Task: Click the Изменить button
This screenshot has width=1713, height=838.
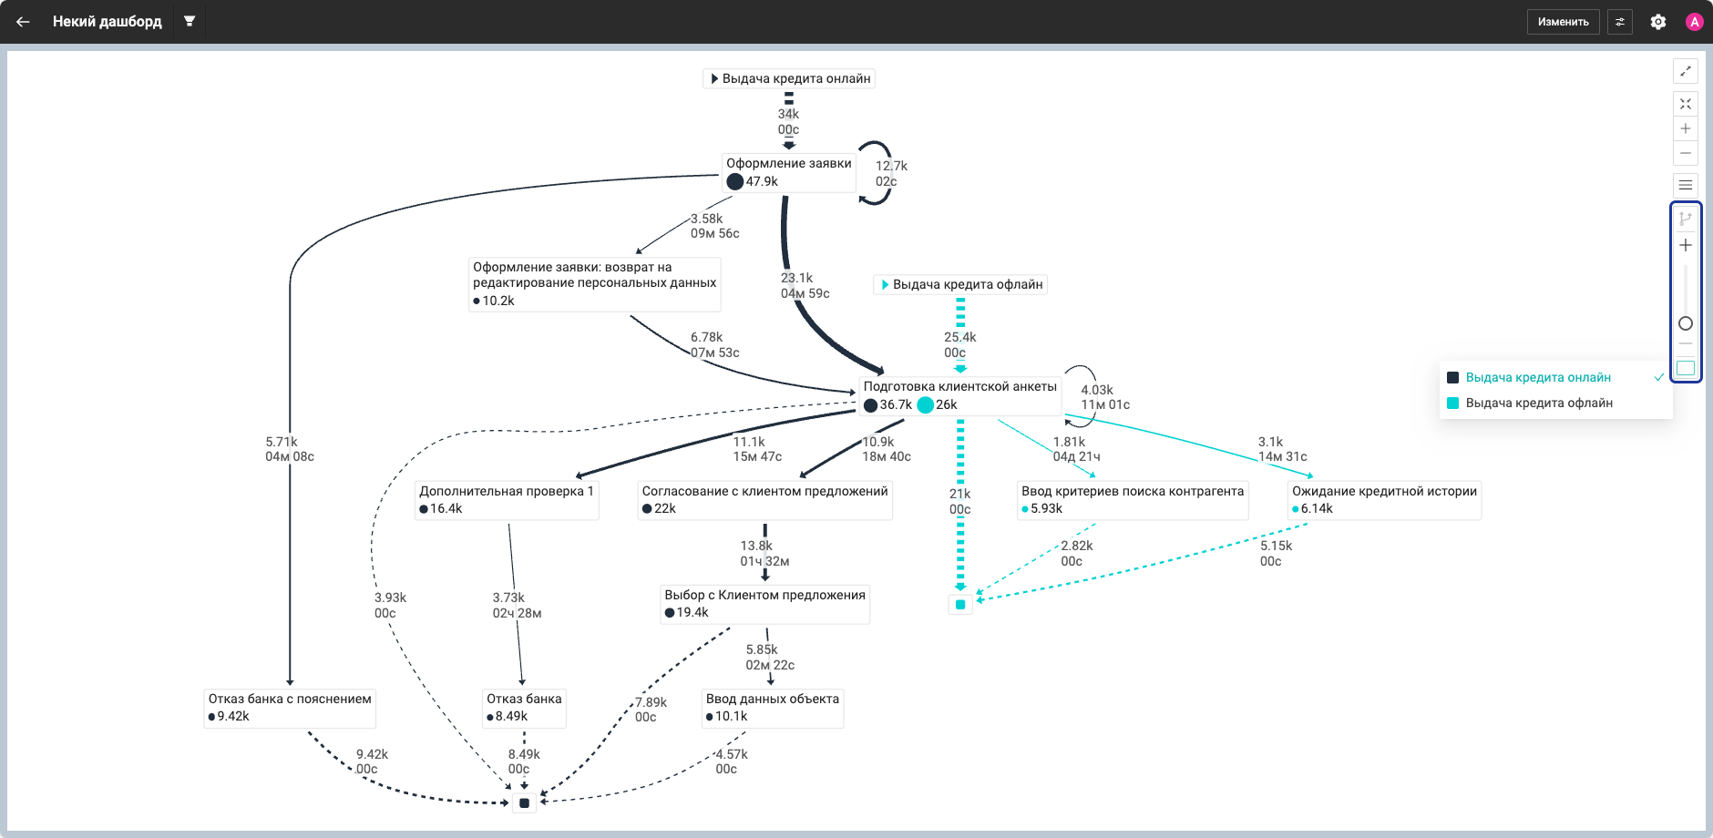Action: [1563, 22]
